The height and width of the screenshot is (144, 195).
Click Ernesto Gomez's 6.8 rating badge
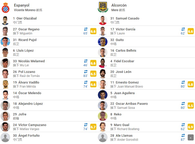tap(191, 85)
